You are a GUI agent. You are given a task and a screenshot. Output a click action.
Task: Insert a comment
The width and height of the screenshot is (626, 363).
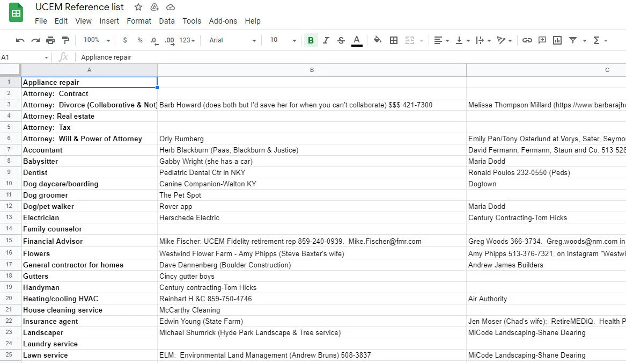(x=542, y=40)
